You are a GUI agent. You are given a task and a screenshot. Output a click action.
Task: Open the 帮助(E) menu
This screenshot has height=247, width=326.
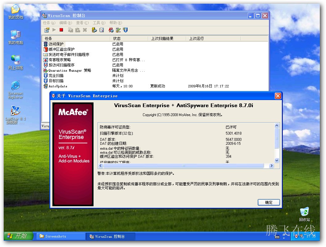115,23
